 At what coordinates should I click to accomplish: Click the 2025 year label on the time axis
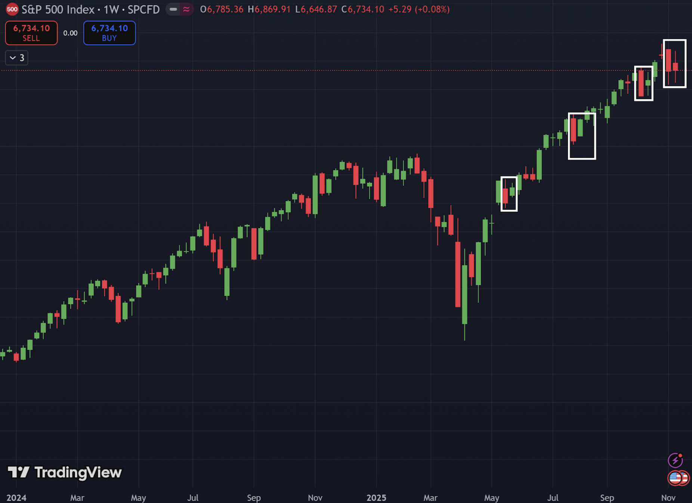(x=377, y=498)
